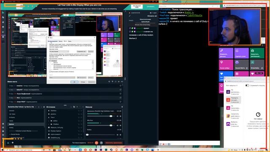Click the Windows taskbar search box

tap(24, 150)
